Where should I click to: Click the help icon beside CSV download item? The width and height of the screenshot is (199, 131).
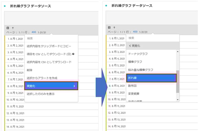coord(73,54)
